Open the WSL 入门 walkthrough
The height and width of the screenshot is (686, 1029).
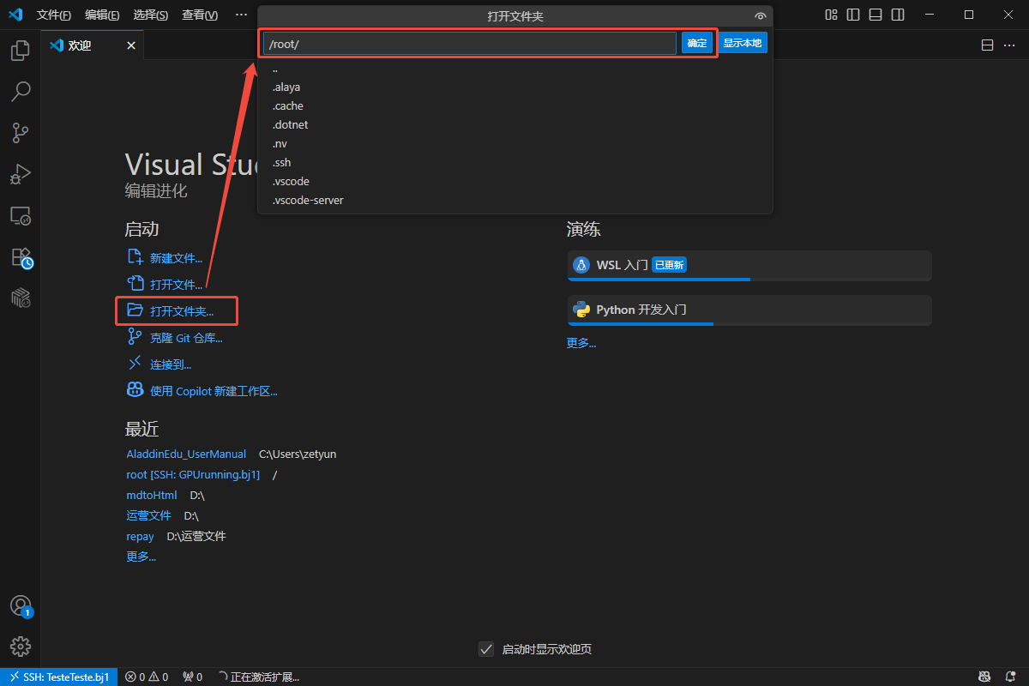749,265
